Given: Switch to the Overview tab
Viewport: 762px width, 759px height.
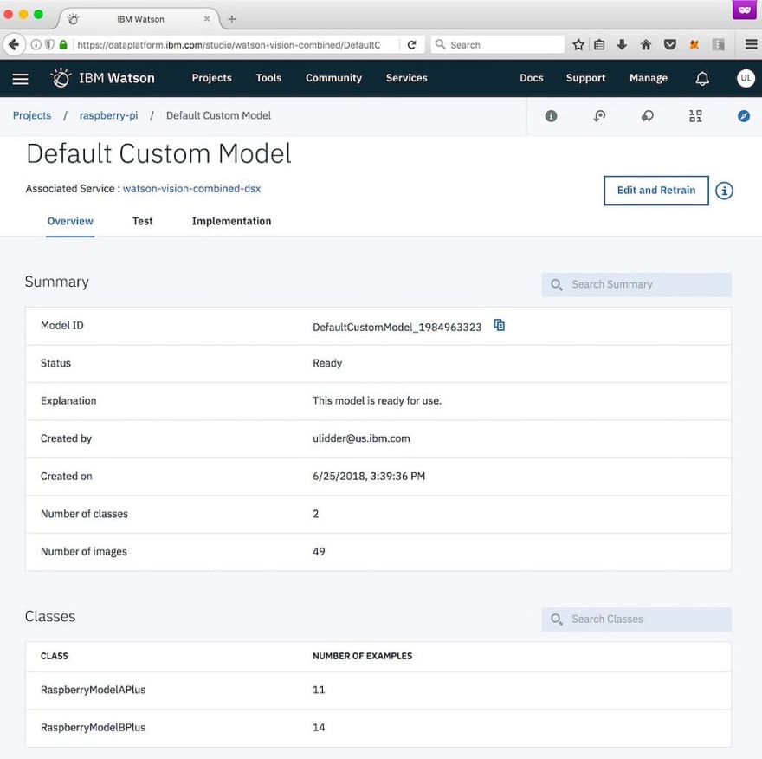Looking at the screenshot, I should 70,221.
